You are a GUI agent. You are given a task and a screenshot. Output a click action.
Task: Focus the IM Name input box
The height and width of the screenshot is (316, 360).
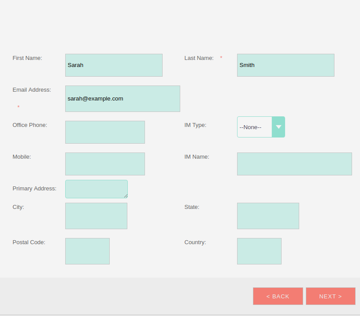pos(294,164)
